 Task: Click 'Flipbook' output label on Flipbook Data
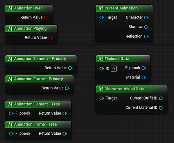pyautogui.click(x=133, y=68)
